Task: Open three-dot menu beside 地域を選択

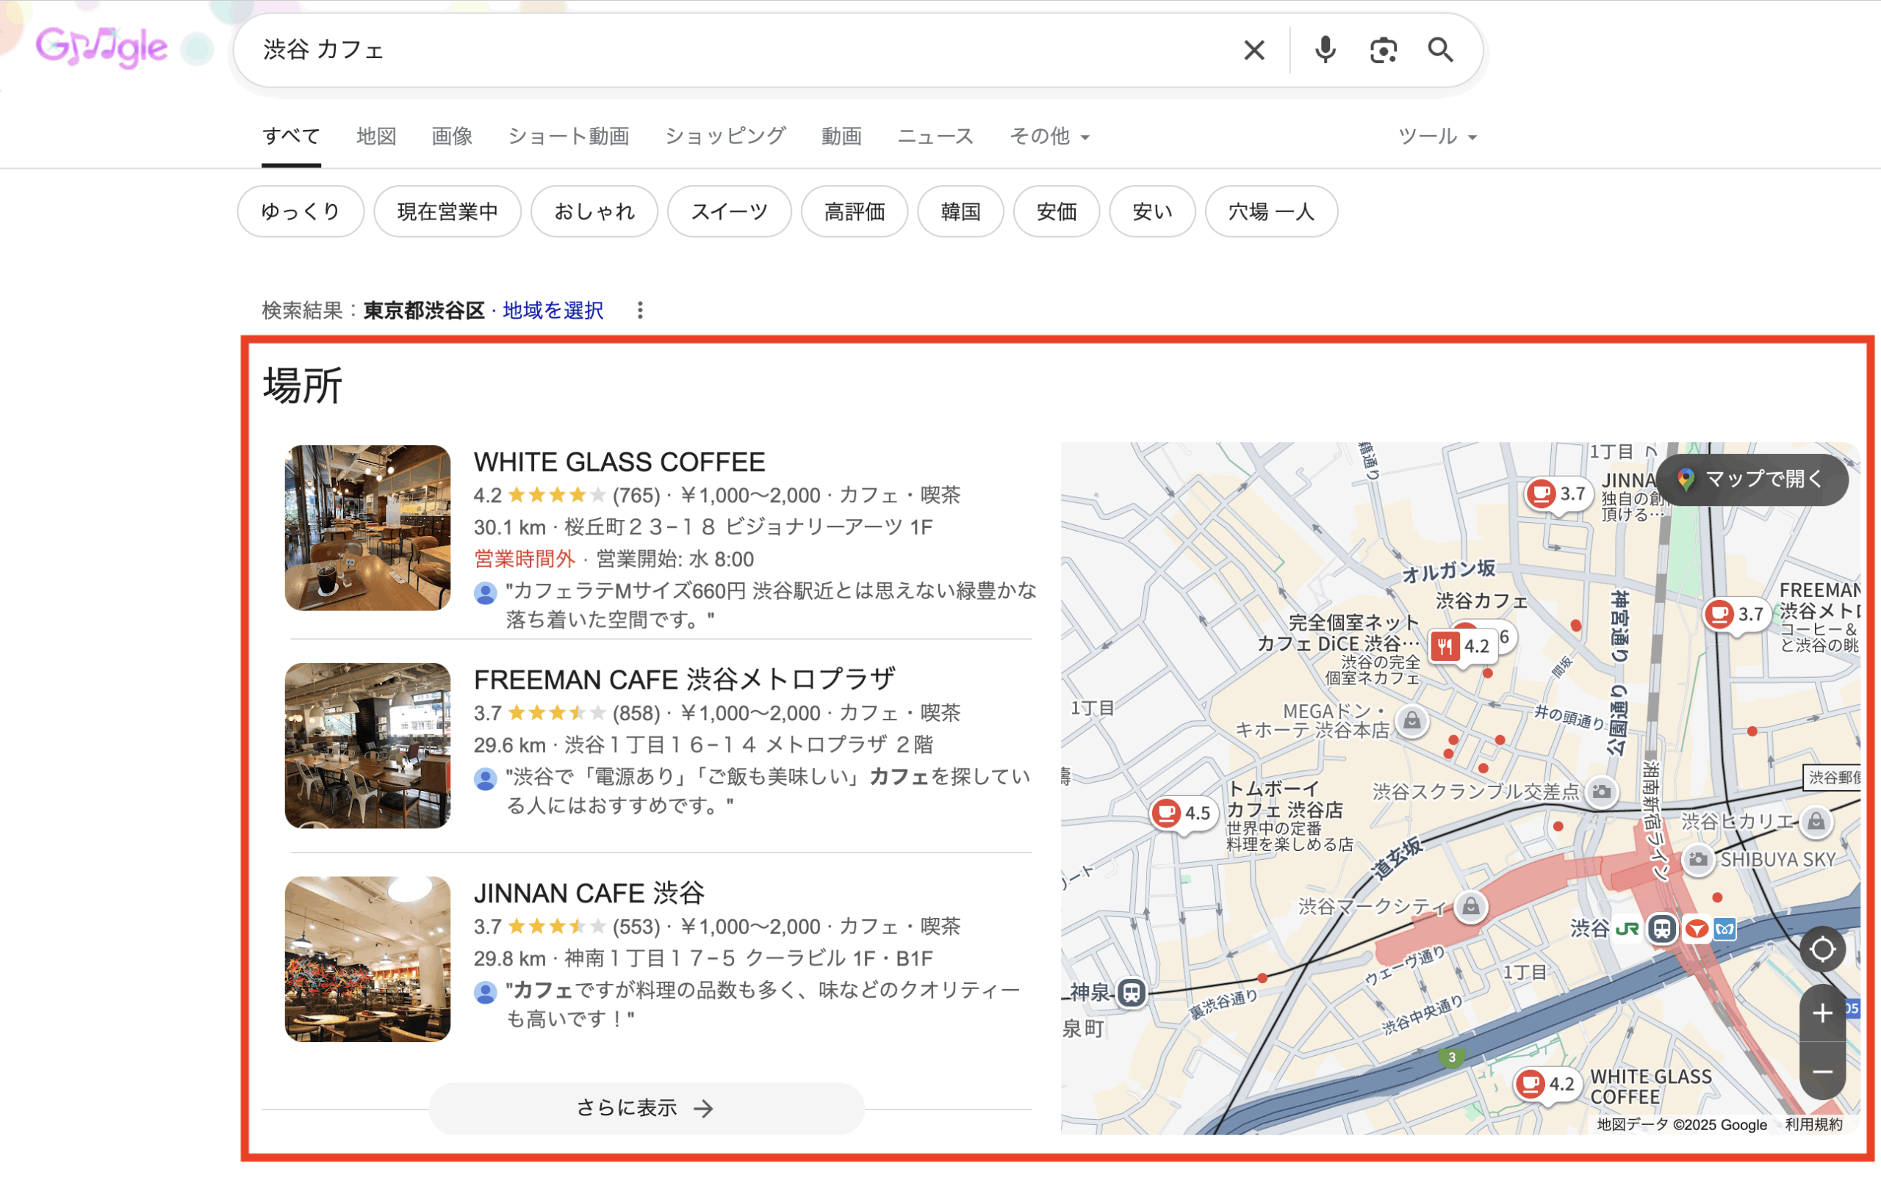Action: point(639,311)
